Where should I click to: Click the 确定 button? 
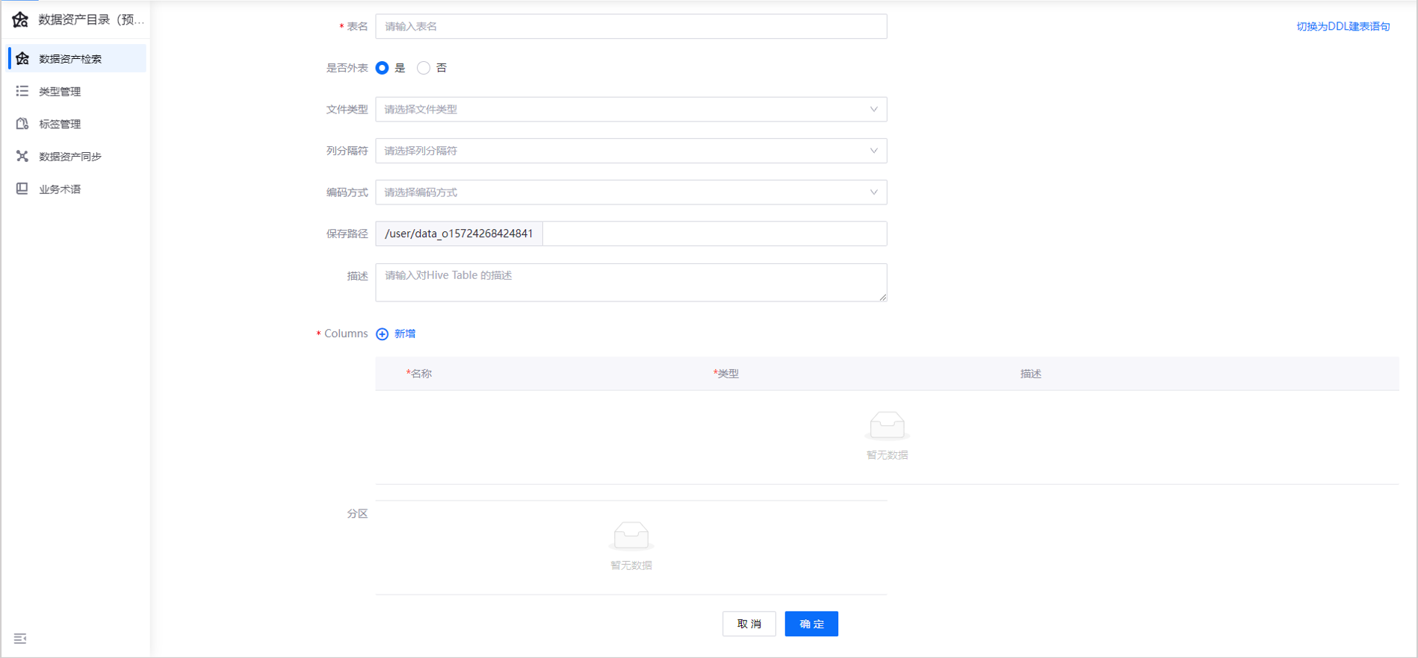(811, 624)
